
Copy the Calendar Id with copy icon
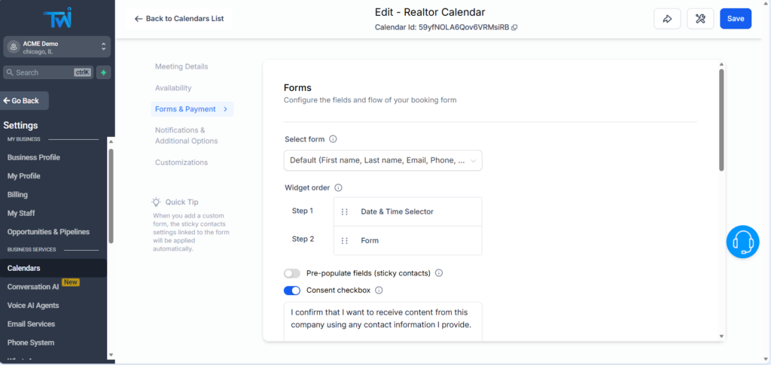coord(514,28)
